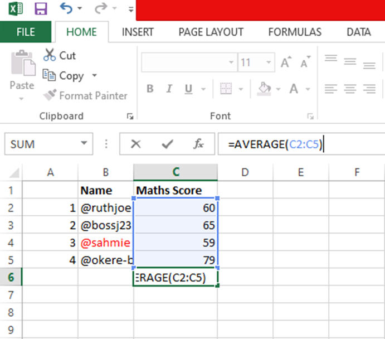Screen dimensions: 385x339
Task: Toggle Underline formatting
Action: pyautogui.click(x=188, y=89)
